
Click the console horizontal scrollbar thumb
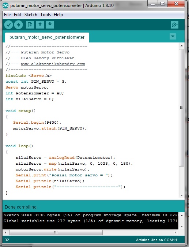56,232
